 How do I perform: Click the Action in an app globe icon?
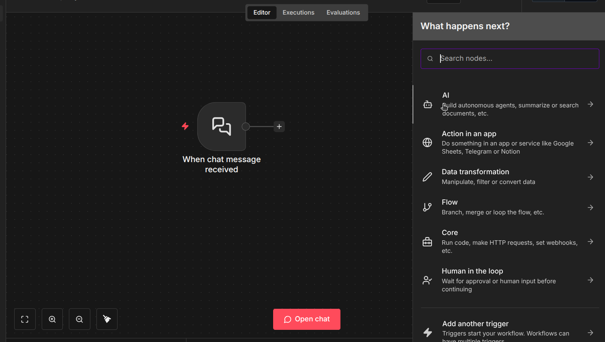pos(428,143)
